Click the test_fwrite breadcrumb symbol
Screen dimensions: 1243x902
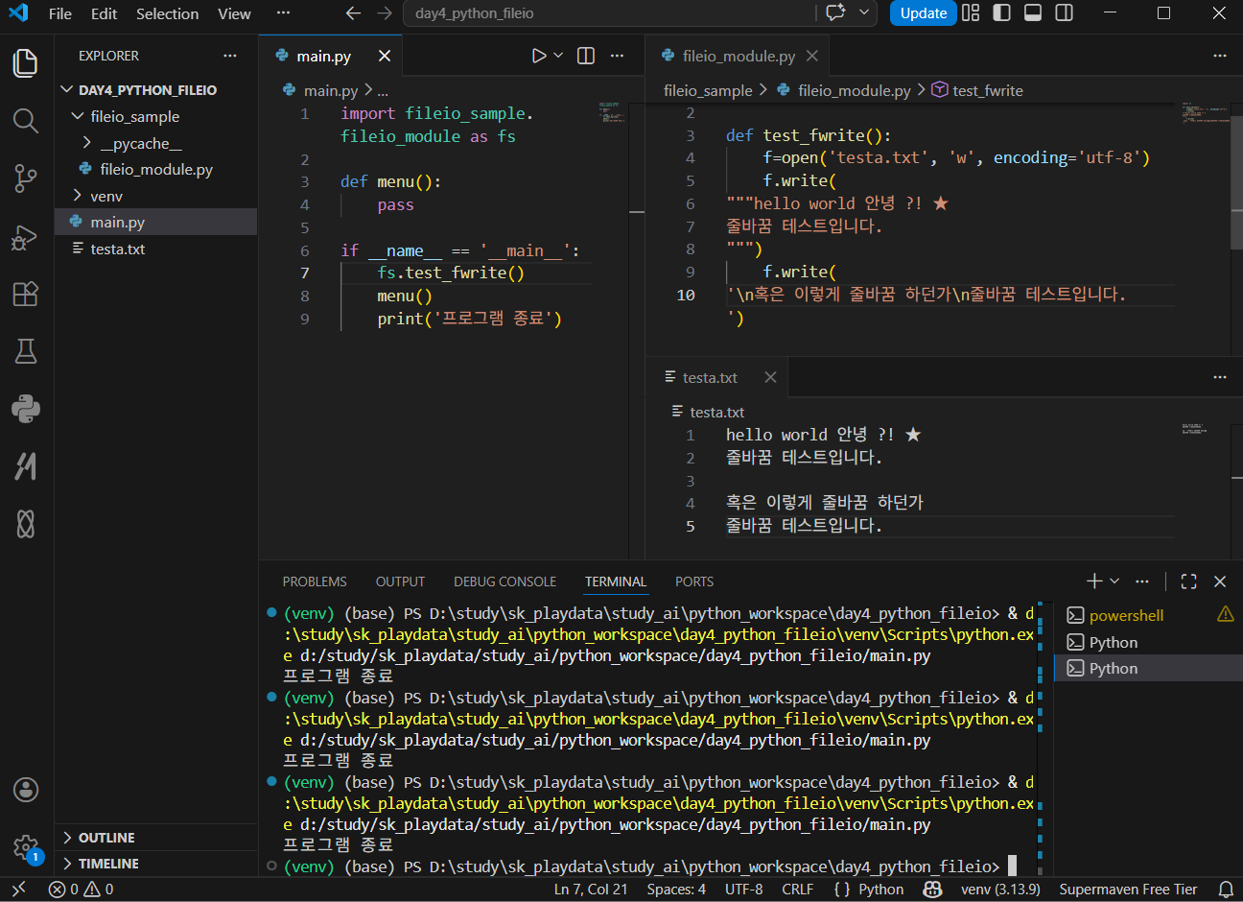coord(977,90)
